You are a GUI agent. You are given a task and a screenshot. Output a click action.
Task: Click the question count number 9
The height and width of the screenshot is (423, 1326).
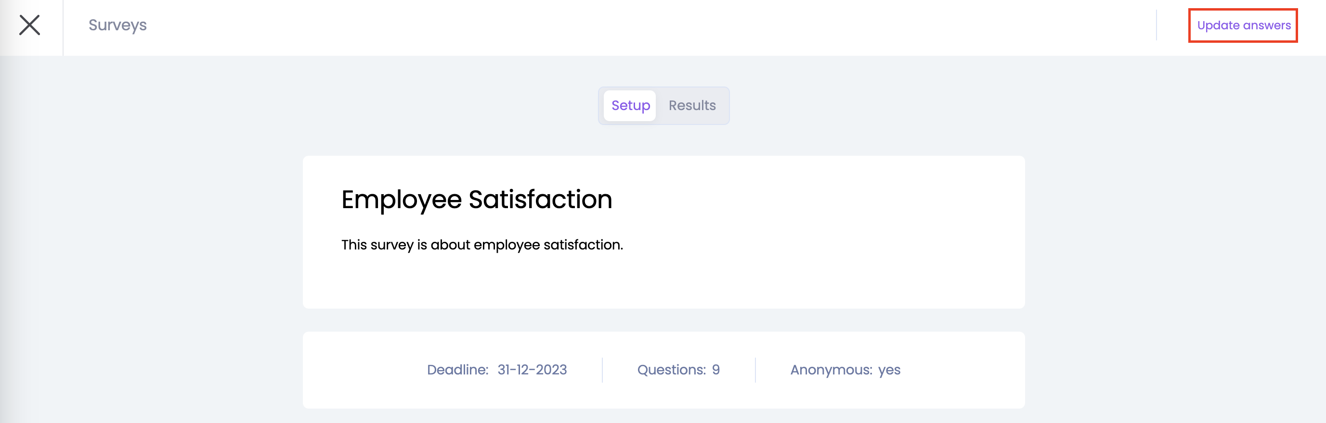[x=715, y=370]
